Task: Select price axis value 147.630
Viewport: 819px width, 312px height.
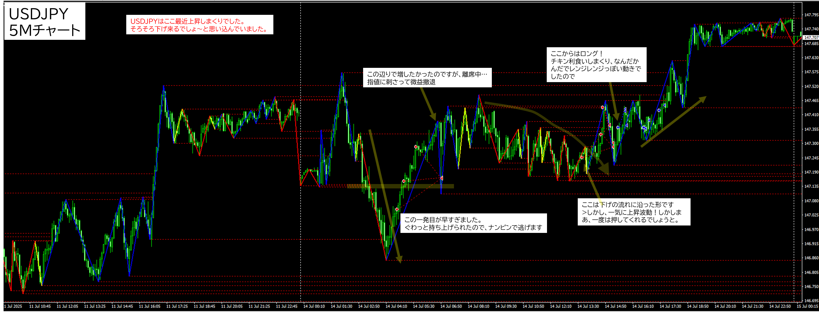Action: (811, 58)
